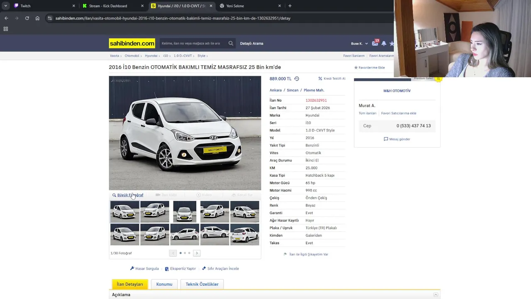Click the main white Hyundai i10 photo
The width and height of the screenshot is (531, 299).
pos(185,133)
